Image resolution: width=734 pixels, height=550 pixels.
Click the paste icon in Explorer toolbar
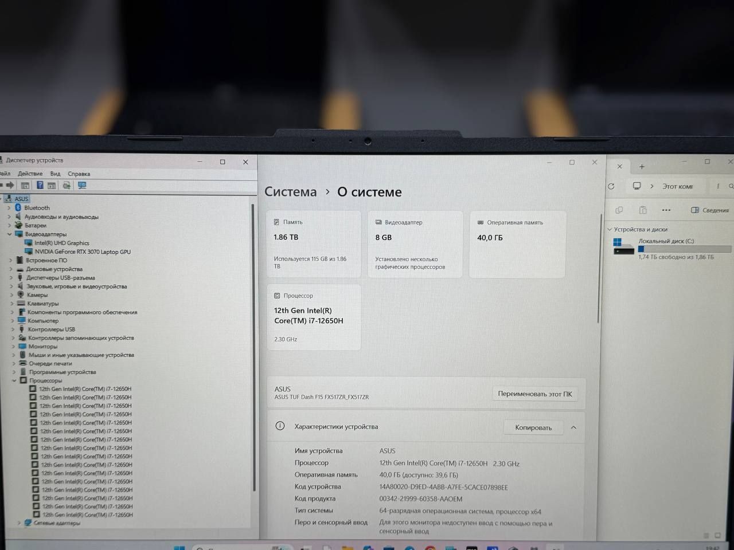point(643,210)
